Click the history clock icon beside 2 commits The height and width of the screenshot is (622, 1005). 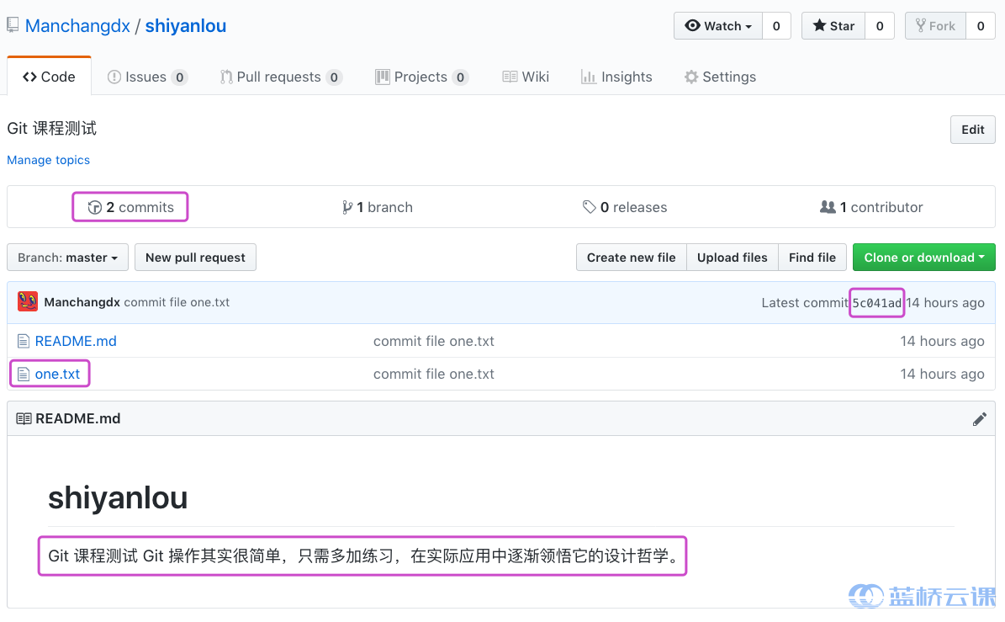(95, 207)
